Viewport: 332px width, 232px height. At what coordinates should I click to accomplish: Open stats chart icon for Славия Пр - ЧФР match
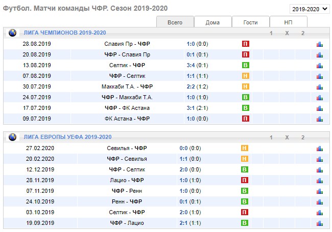coord(320,44)
